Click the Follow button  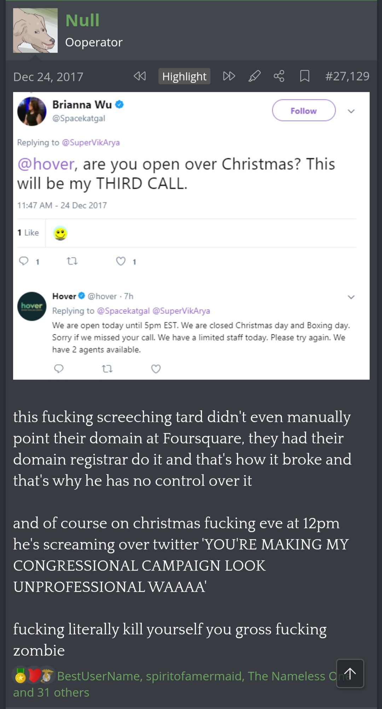[x=304, y=110]
